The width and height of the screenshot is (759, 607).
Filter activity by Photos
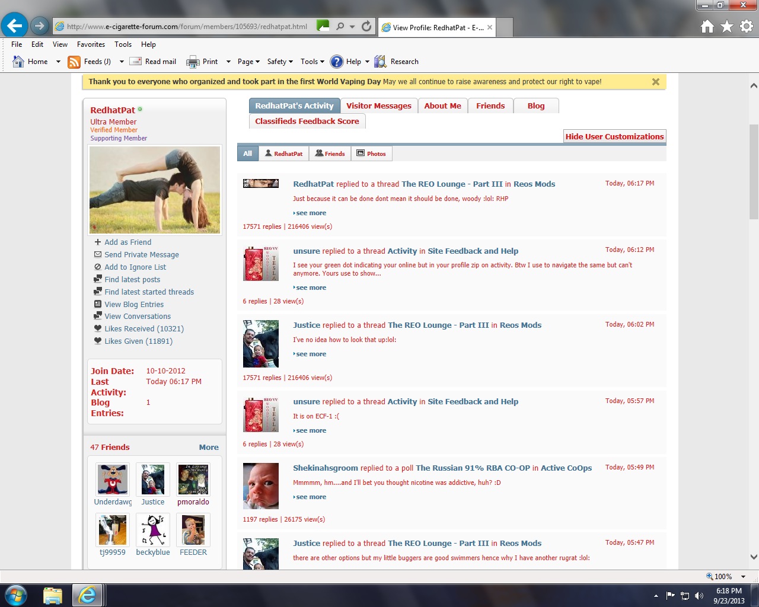point(371,154)
